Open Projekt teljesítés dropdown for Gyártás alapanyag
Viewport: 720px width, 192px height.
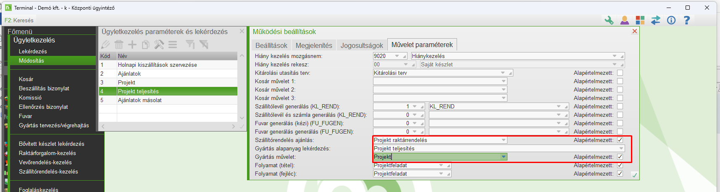click(621, 148)
